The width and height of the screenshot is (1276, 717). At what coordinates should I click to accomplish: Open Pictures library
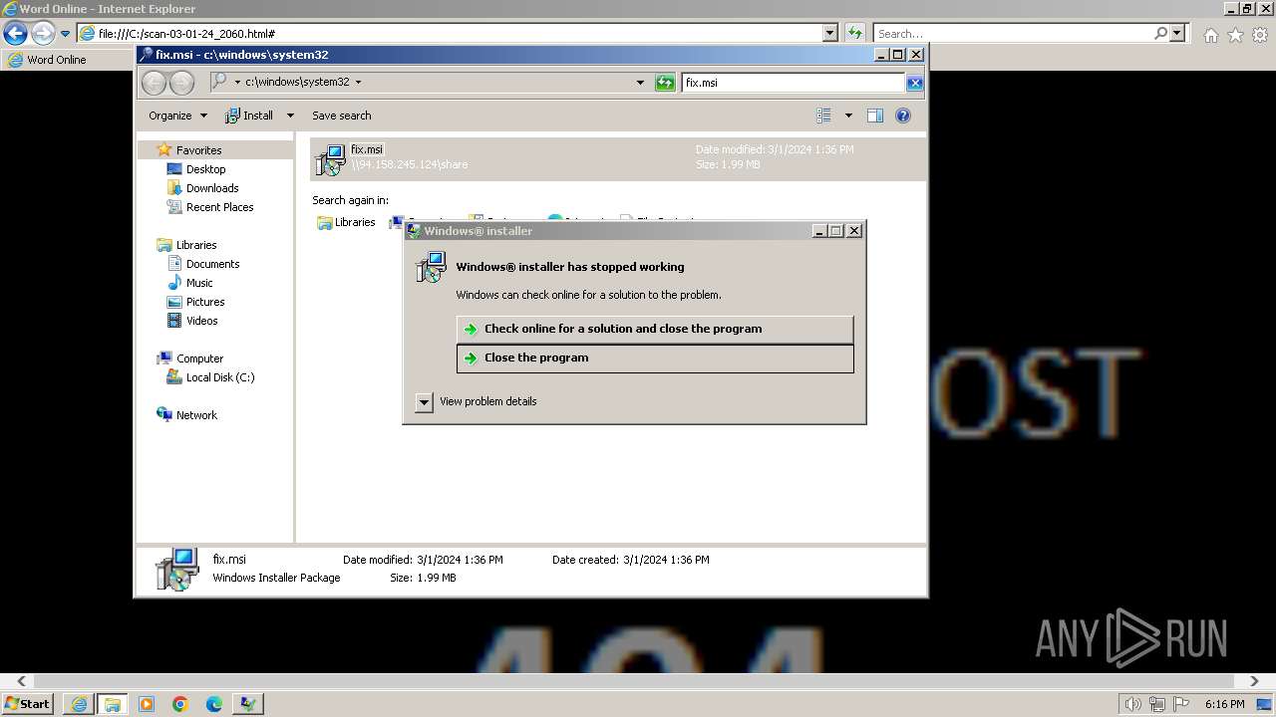point(205,302)
